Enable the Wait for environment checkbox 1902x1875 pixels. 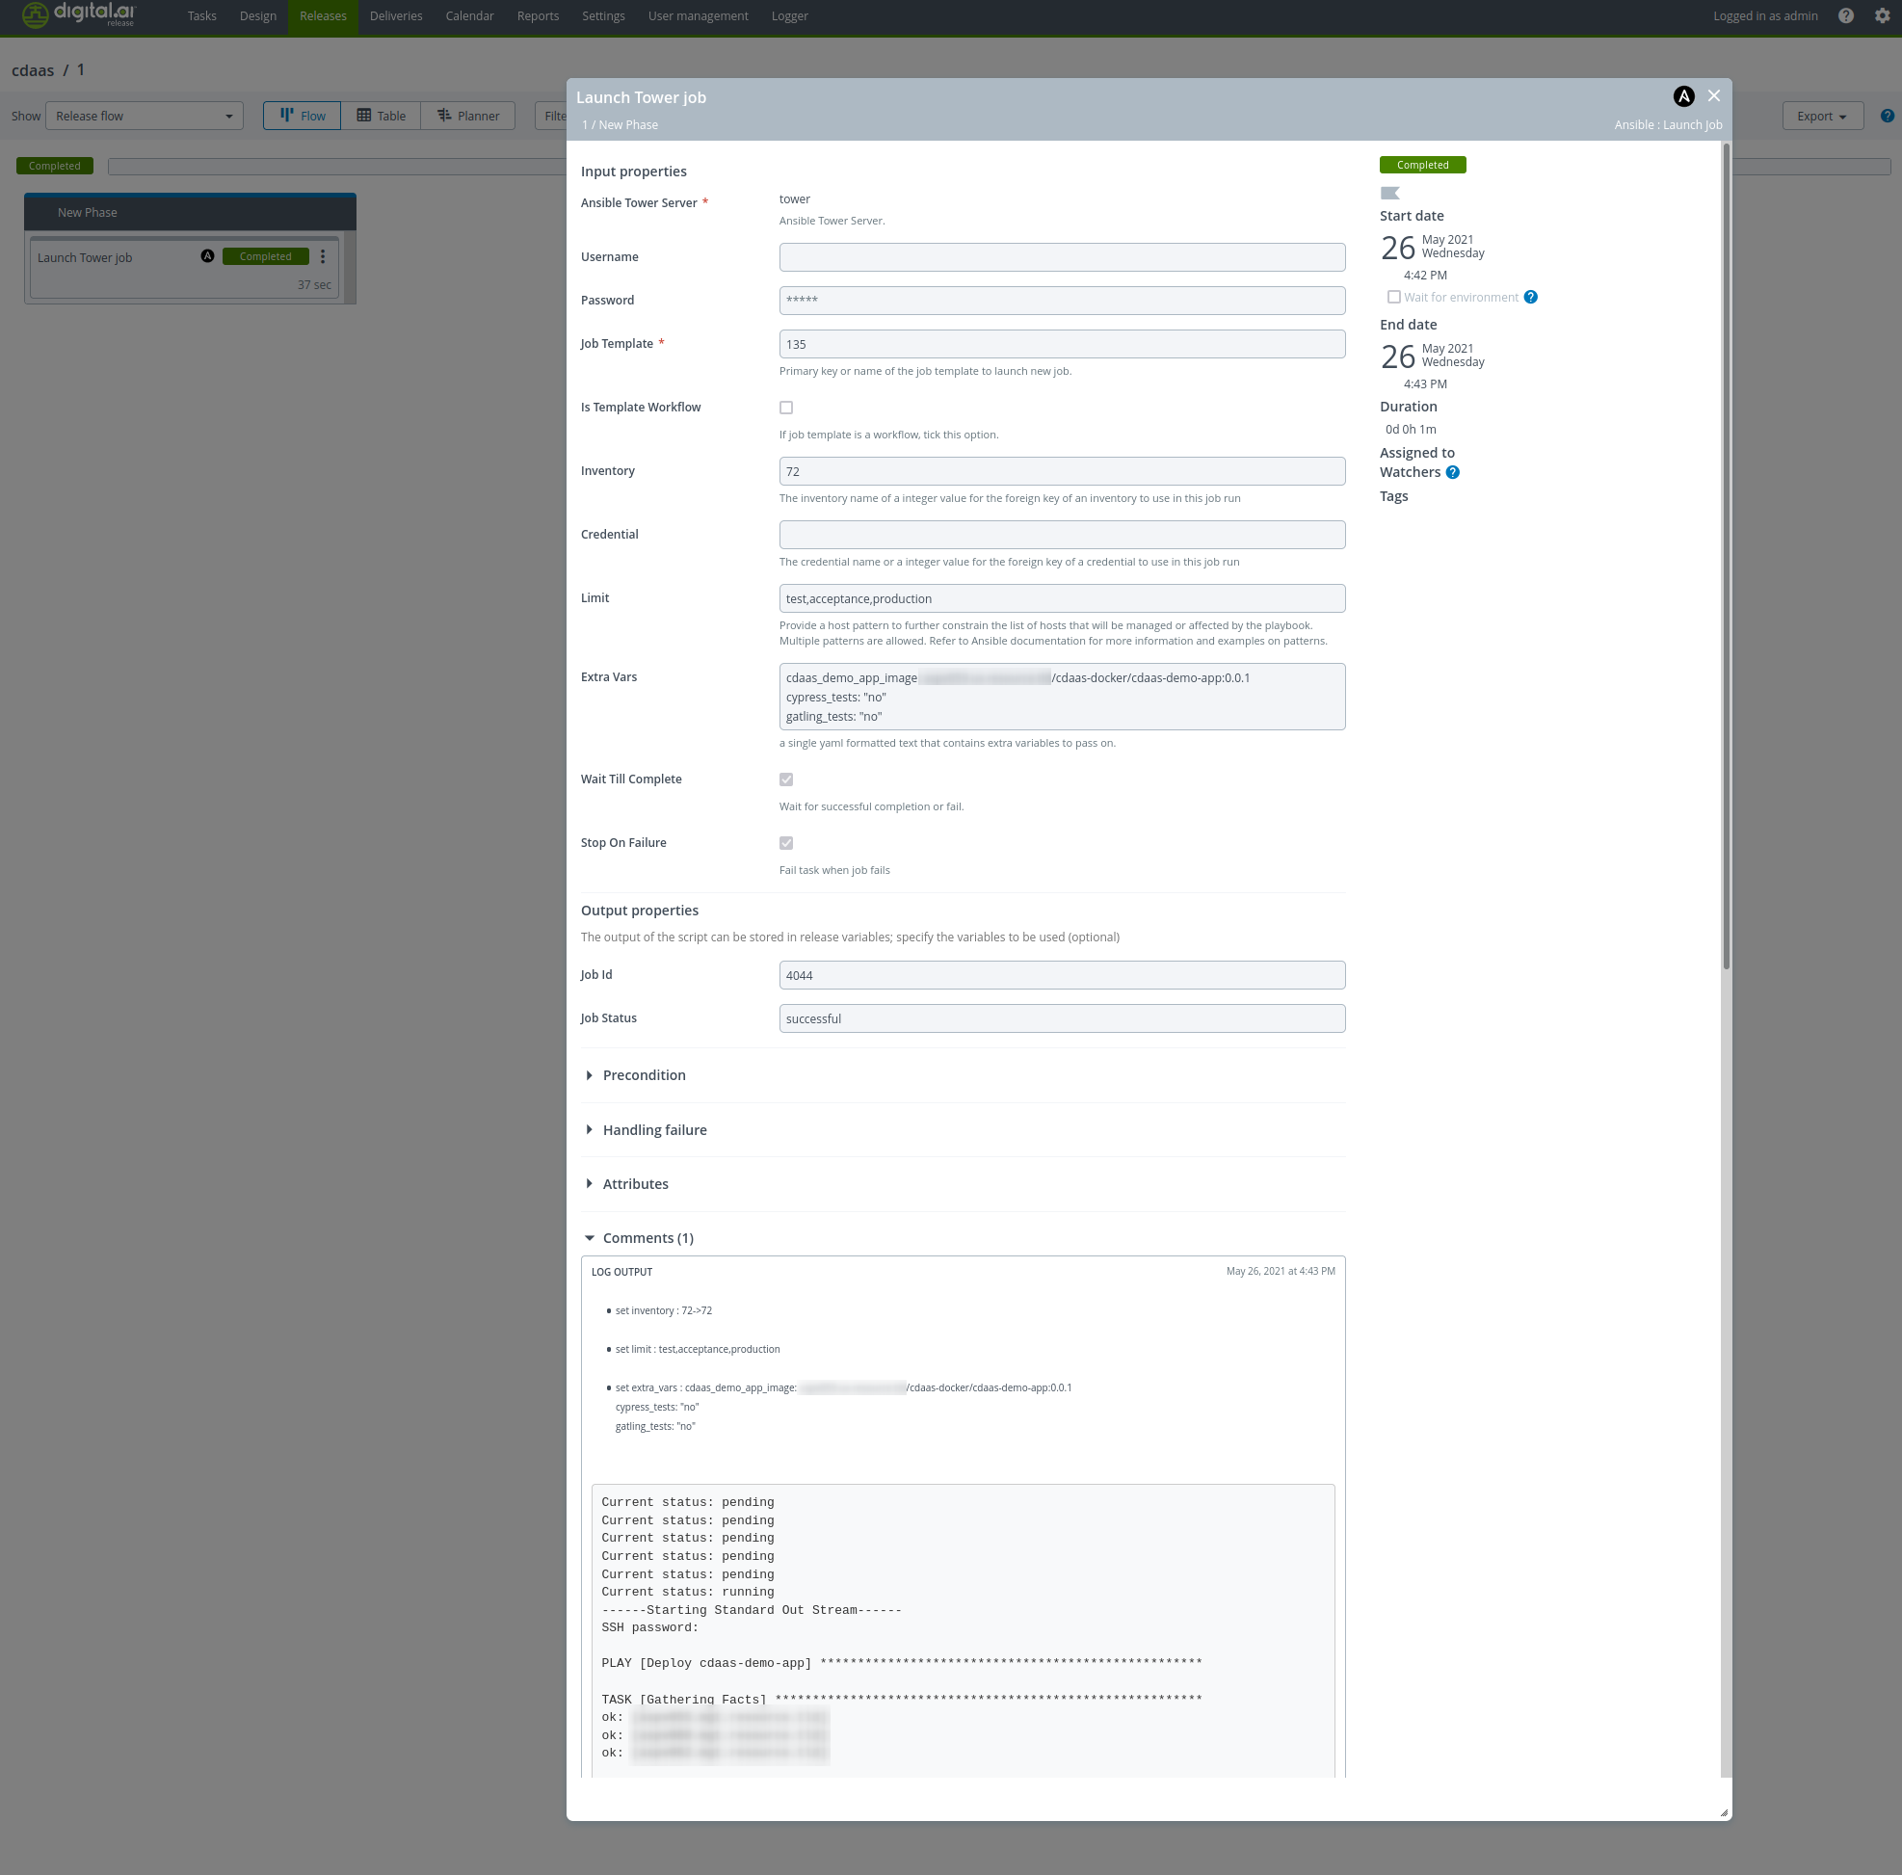pyautogui.click(x=1393, y=297)
